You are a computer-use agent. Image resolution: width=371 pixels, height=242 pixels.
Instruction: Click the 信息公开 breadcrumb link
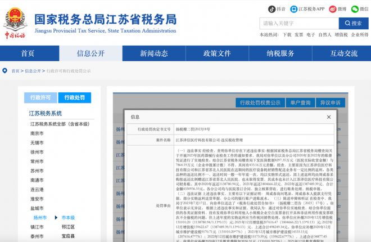click(x=33, y=71)
